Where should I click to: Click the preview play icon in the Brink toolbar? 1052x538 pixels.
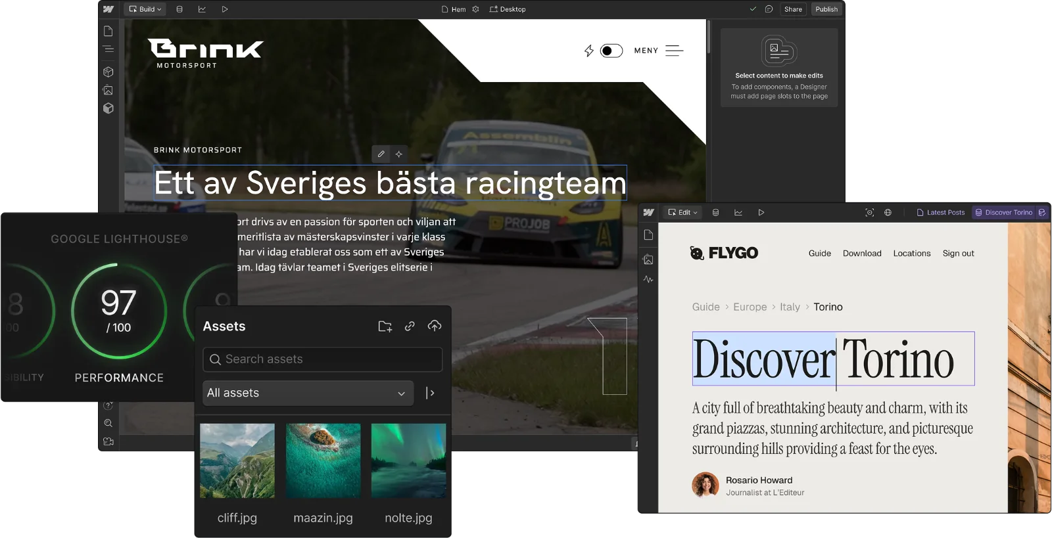point(225,9)
